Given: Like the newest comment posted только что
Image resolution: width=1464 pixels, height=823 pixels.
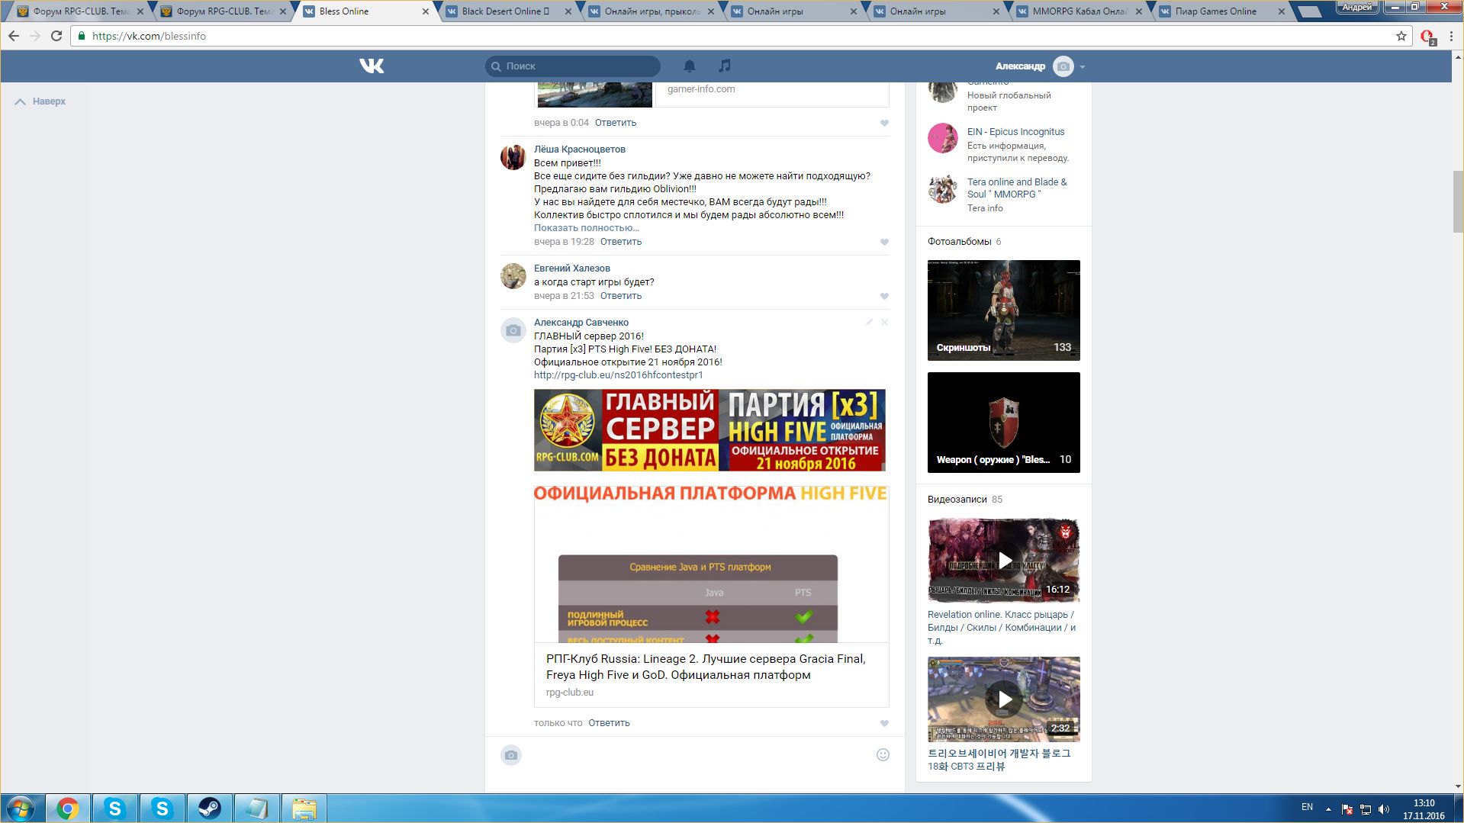Looking at the screenshot, I should [x=884, y=723].
